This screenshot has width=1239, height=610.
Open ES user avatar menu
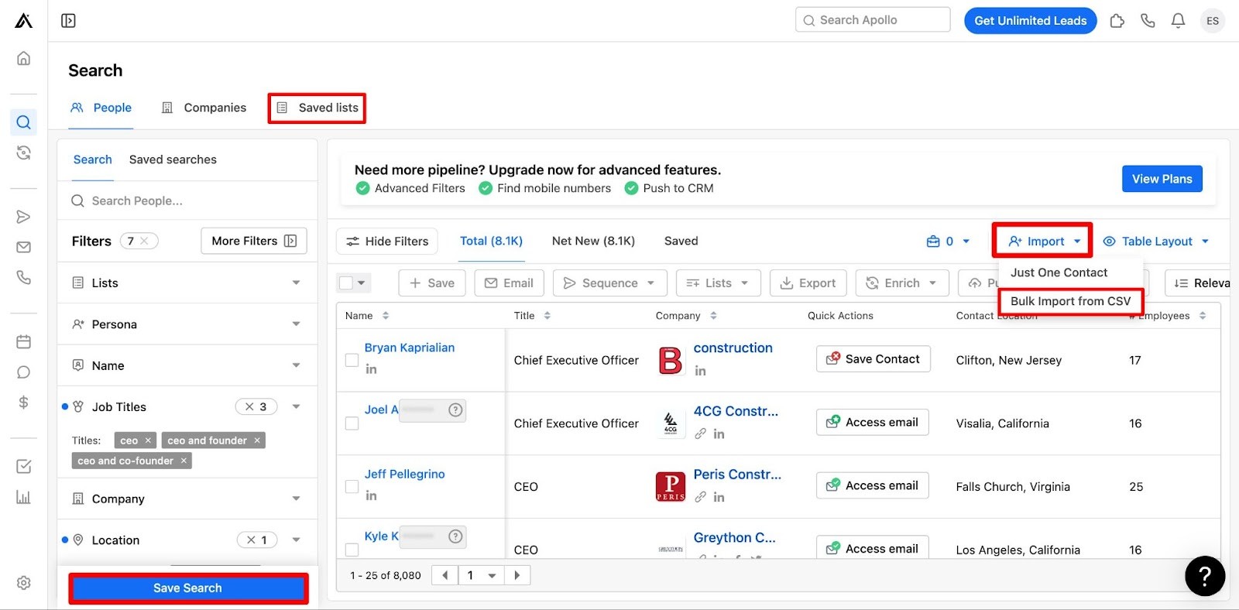coord(1213,21)
